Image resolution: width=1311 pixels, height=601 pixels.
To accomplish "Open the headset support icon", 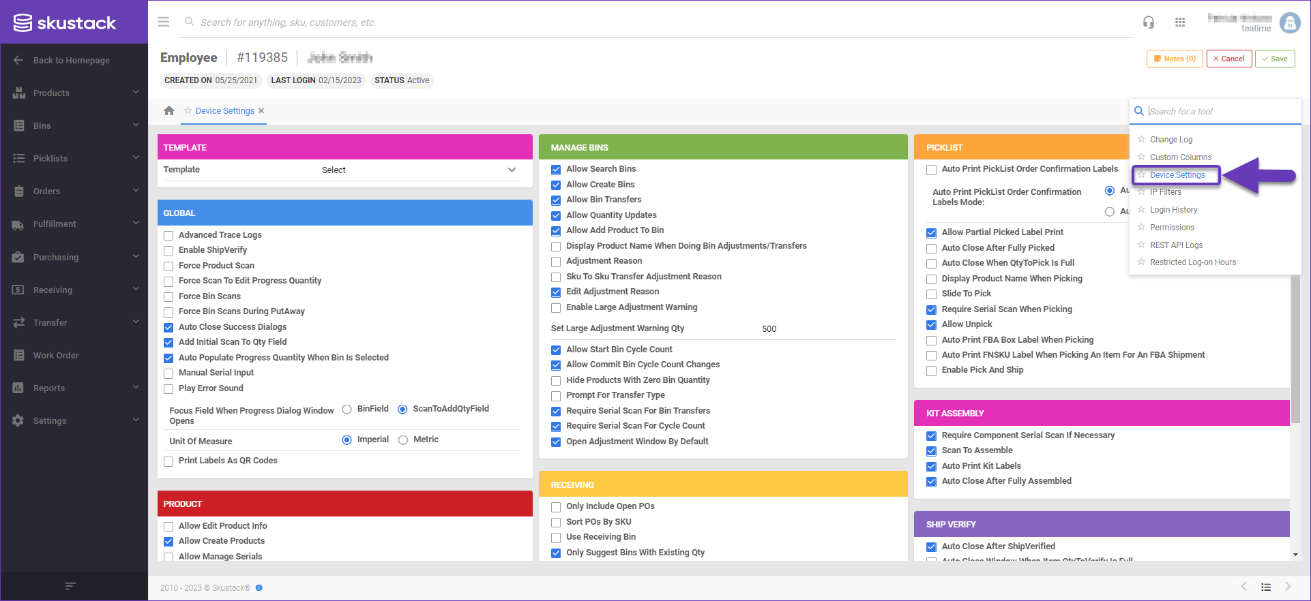I will pos(1149,22).
